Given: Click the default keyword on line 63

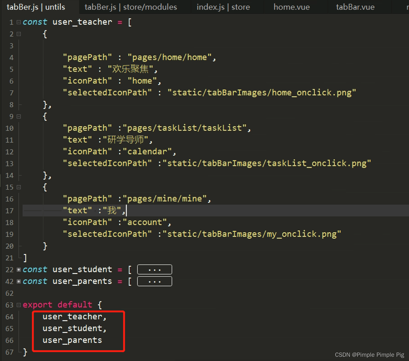Looking at the screenshot, I should pyautogui.click(x=75, y=305).
